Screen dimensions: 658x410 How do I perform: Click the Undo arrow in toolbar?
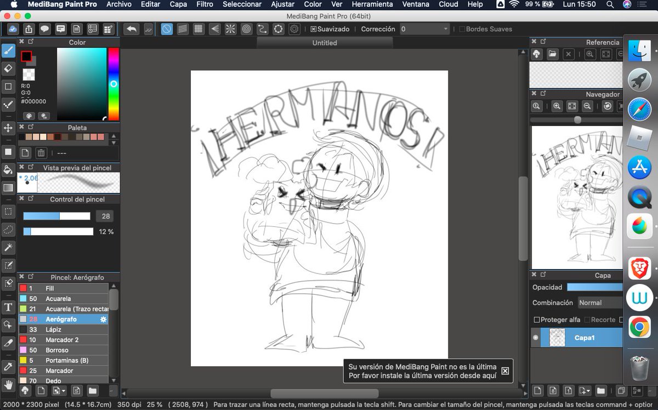[x=132, y=29]
